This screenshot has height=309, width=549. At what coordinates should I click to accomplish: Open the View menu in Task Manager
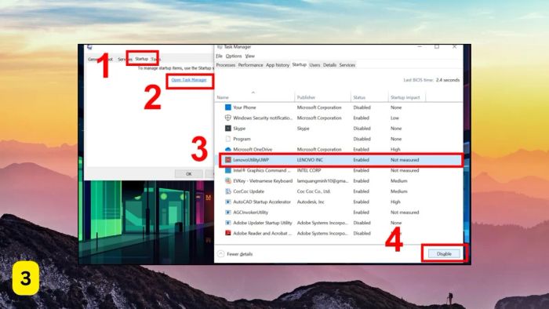click(249, 56)
